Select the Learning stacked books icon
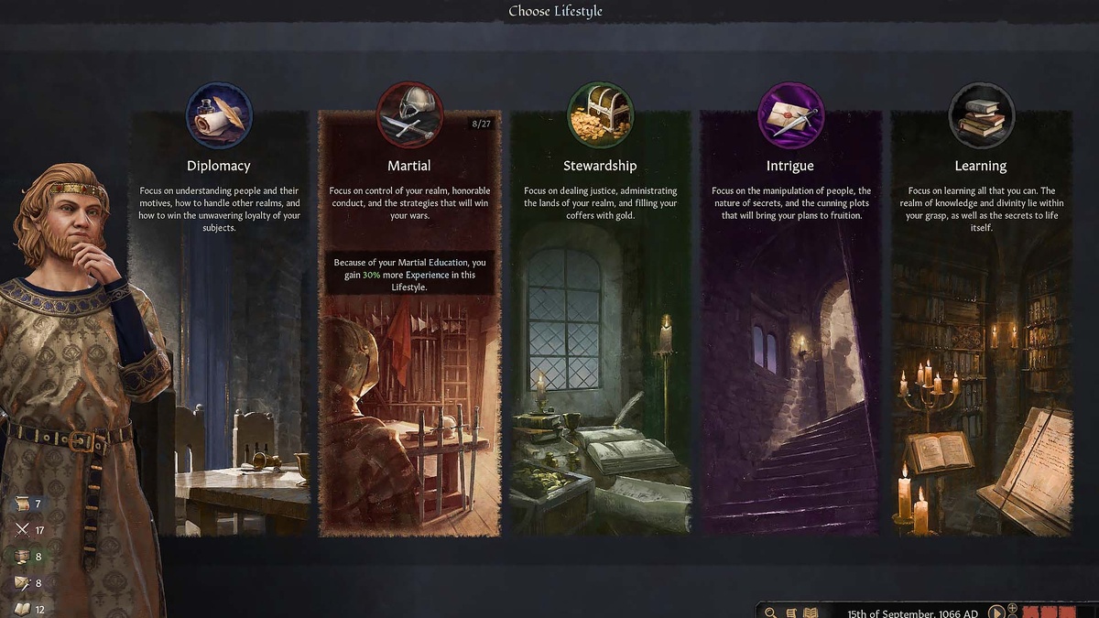This screenshot has width=1099, height=618. 981,115
